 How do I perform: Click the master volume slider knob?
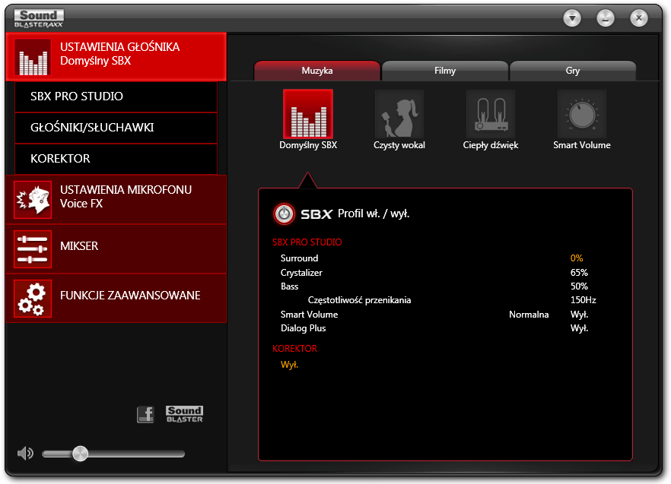(x=80, y=454)
